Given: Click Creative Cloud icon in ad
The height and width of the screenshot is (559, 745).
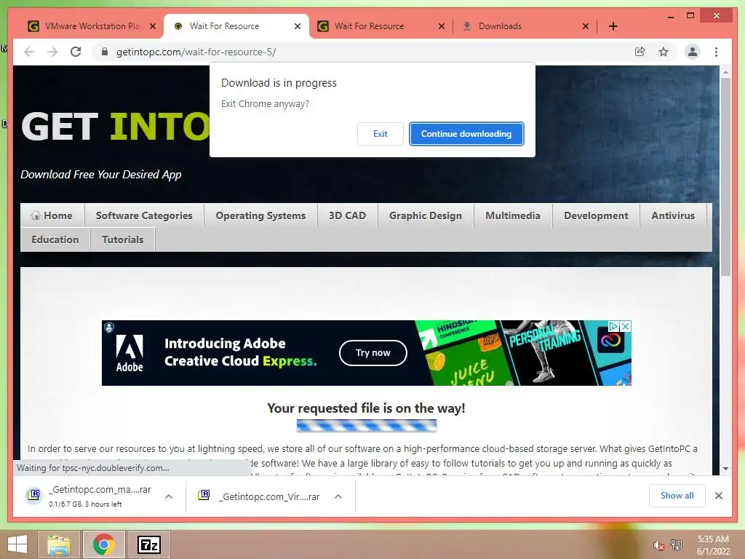Looking at the screenshot, I should (x=610, y=341).
